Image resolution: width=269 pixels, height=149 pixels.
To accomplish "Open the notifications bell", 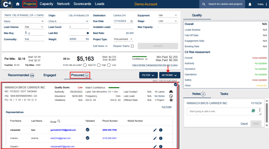I will click(x=250, y=4).
